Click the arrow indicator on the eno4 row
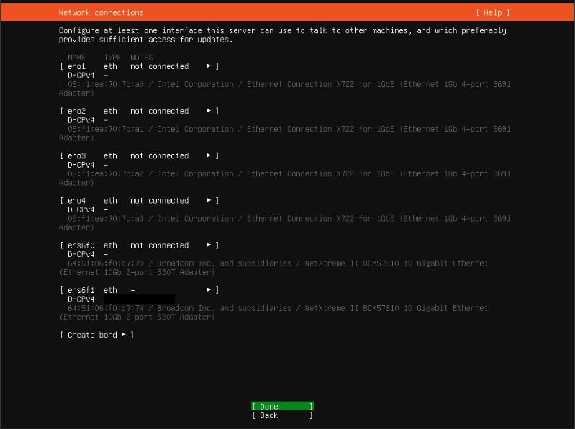Screen dimensions: 575x429 coord(209,201)
